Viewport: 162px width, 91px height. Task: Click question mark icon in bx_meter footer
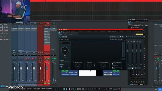coord(145,85)
